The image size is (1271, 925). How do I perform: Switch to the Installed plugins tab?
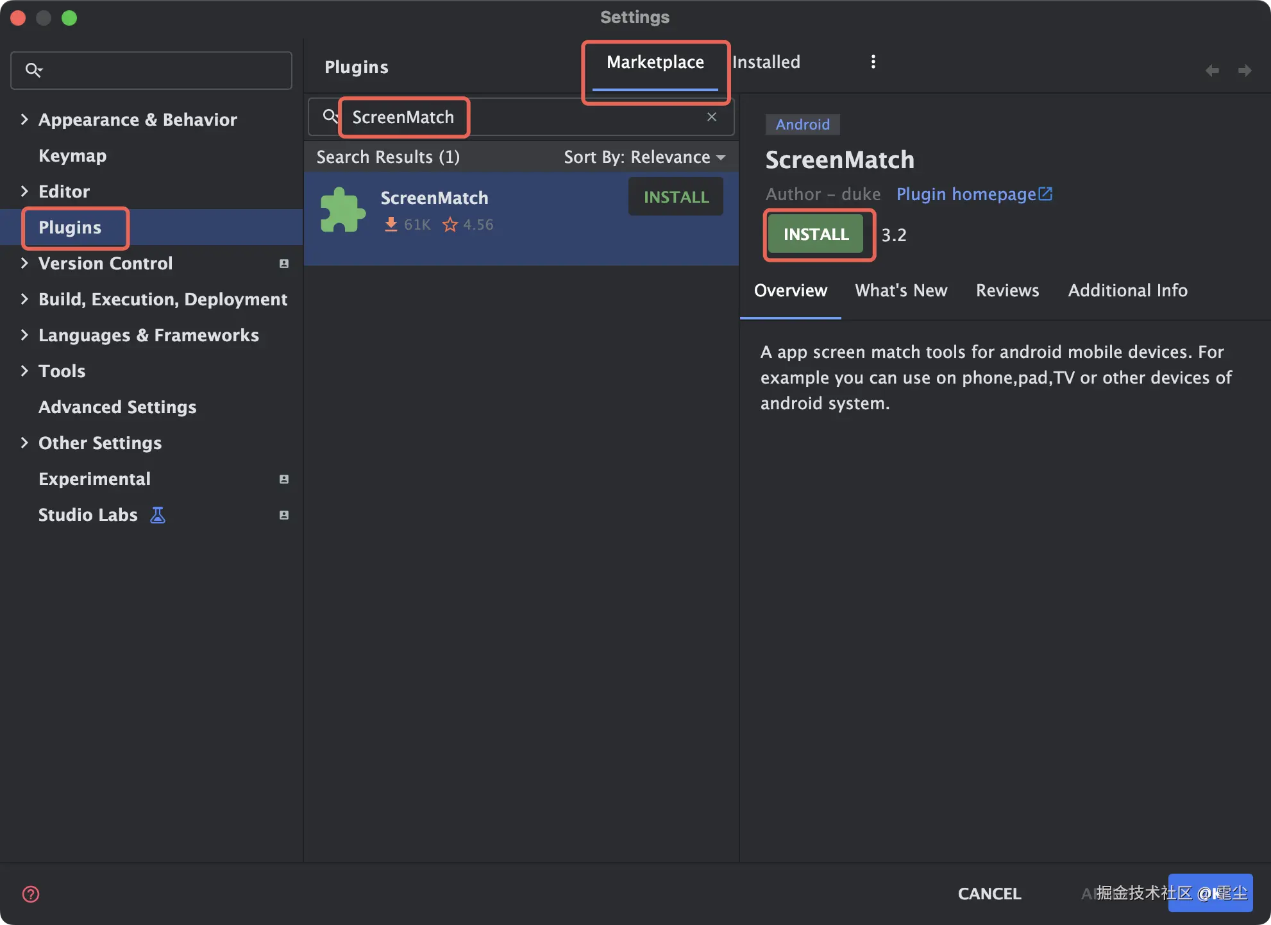tap(766, 62)
